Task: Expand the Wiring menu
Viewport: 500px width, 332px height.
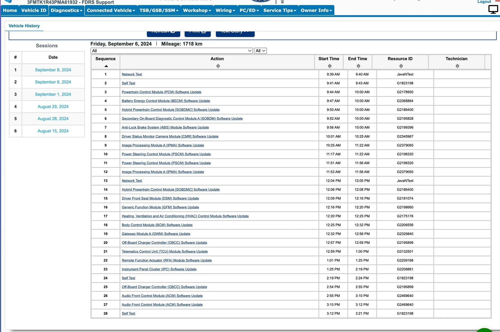Action: coord(225,10)
